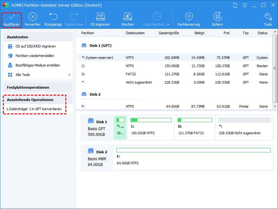The image size is (278, 209).
Task: Open the OS migrieren tool
Action: (100, 17)
